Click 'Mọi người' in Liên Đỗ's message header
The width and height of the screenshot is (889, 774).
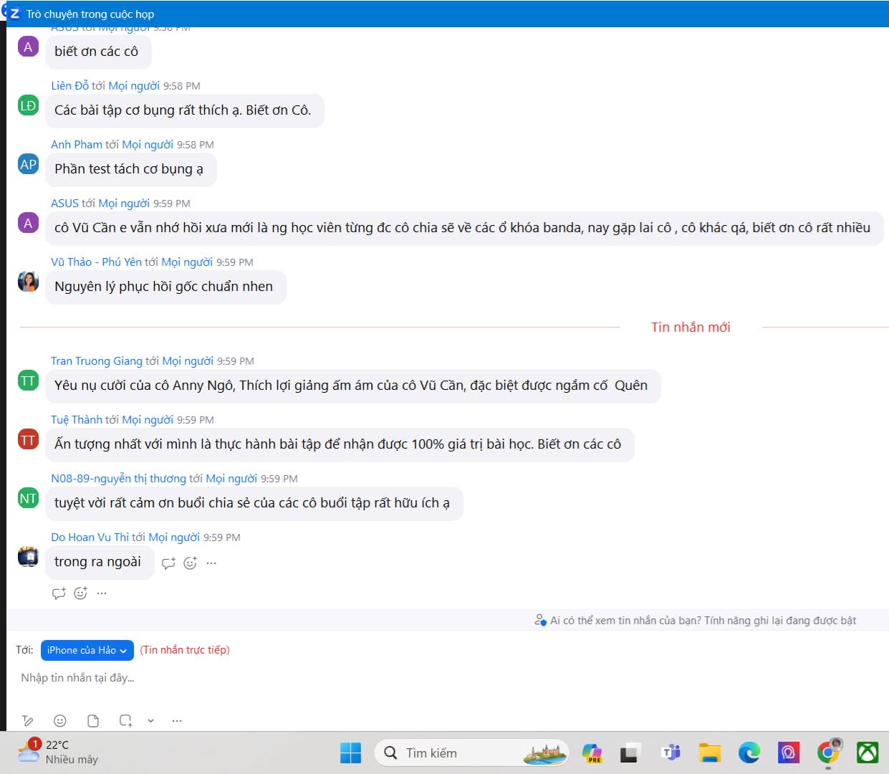pos(134,85)
